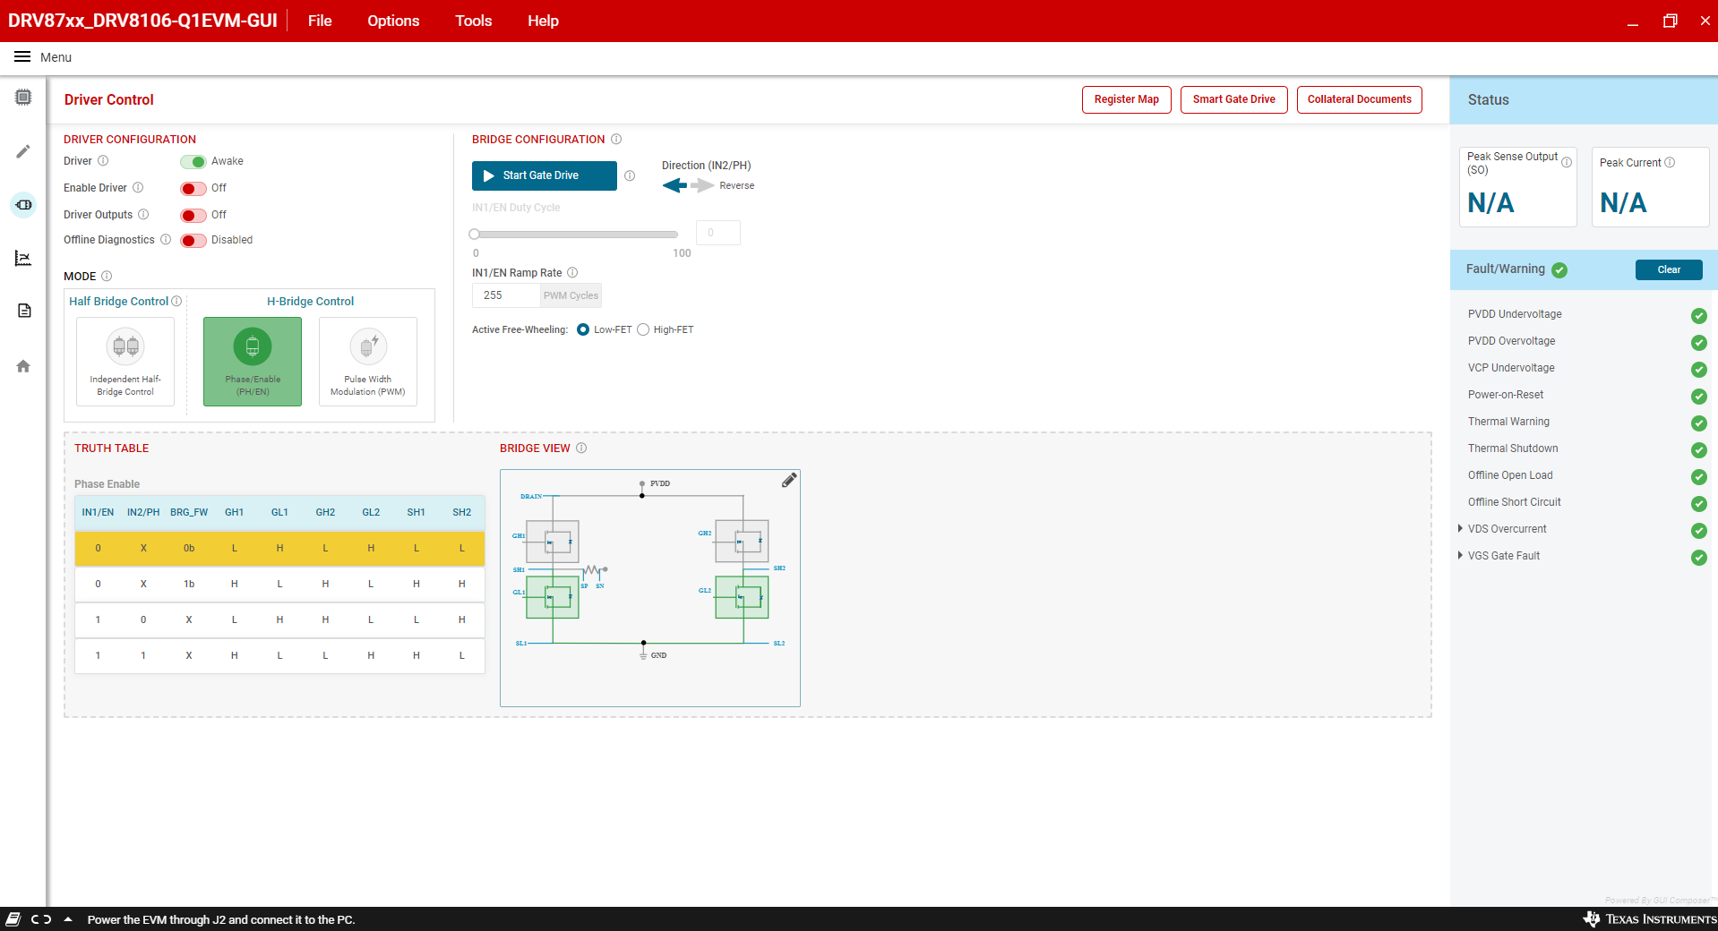Click Start Gate Drive button
This screenshot has height=931, width=1718.
click(x=545, y=175)
